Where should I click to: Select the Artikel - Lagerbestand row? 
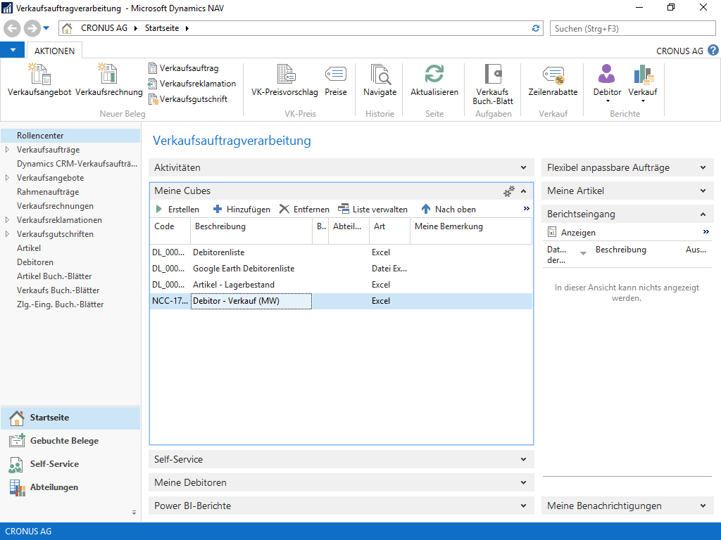click(341, 285)
